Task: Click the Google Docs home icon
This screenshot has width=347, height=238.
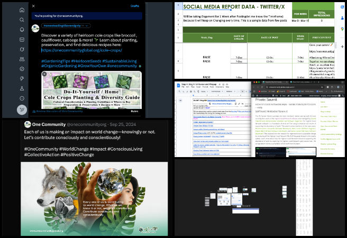Action: pyautogui.click(x=178, y=85)
